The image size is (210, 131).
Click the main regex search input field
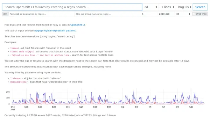(x=72, y=7)
